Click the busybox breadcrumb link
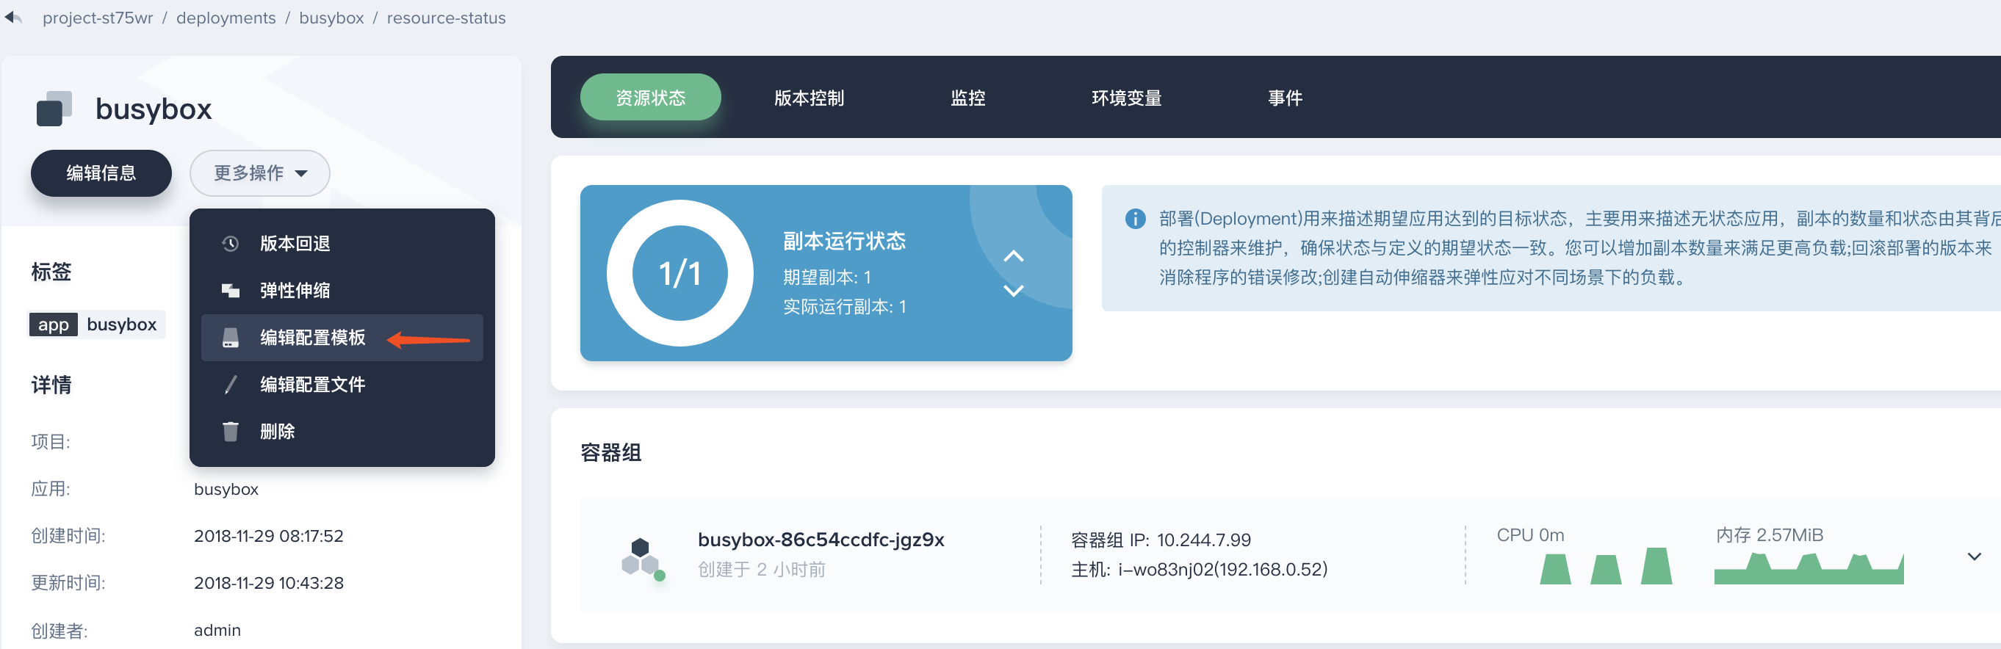 coord(331,18)
